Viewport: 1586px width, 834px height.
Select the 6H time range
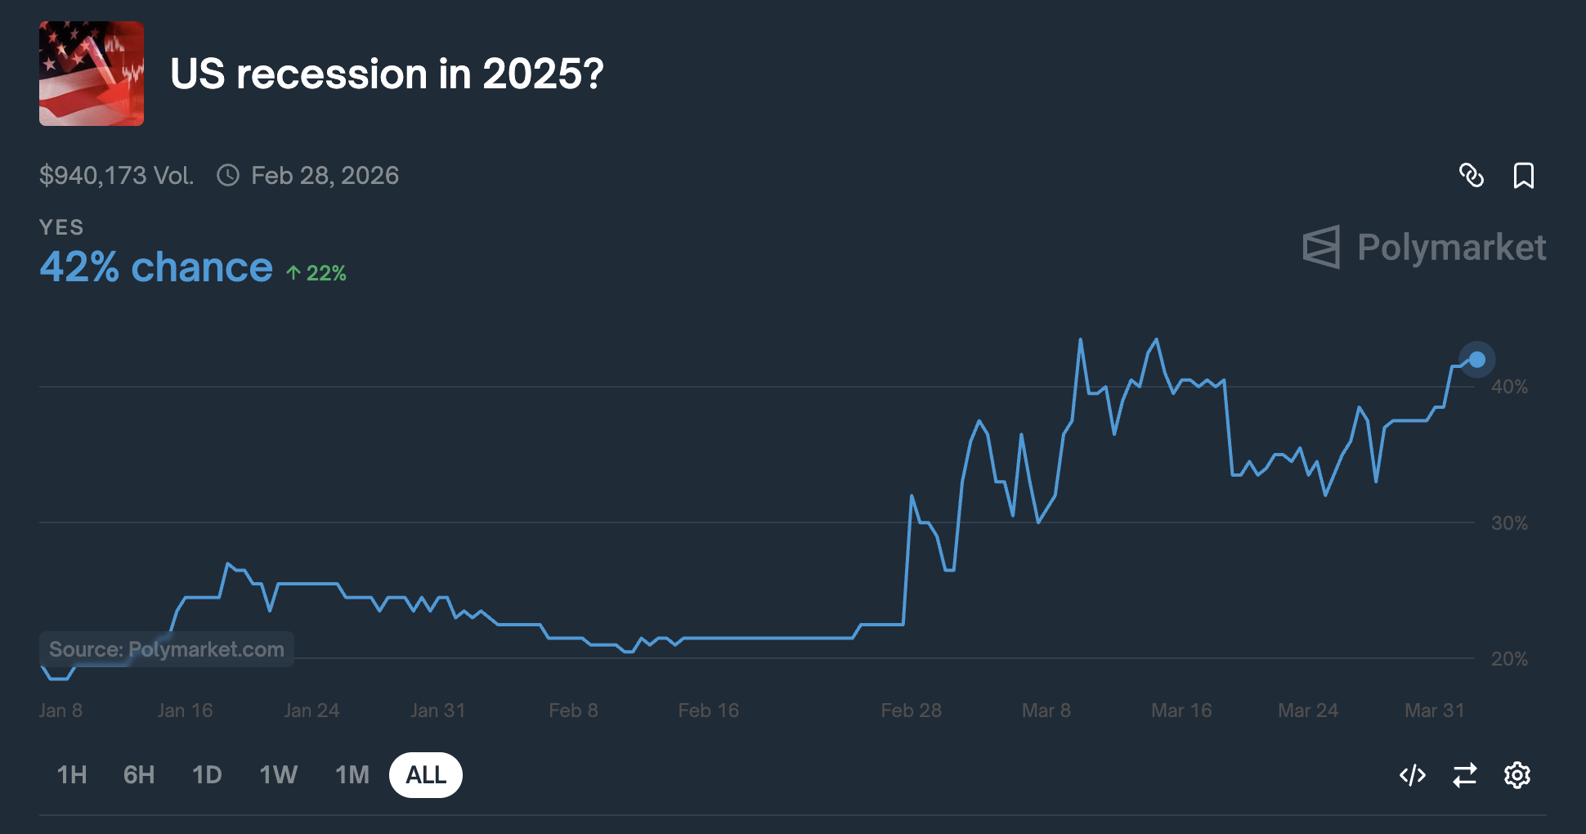pyautogui.click(x=139, y=774)
